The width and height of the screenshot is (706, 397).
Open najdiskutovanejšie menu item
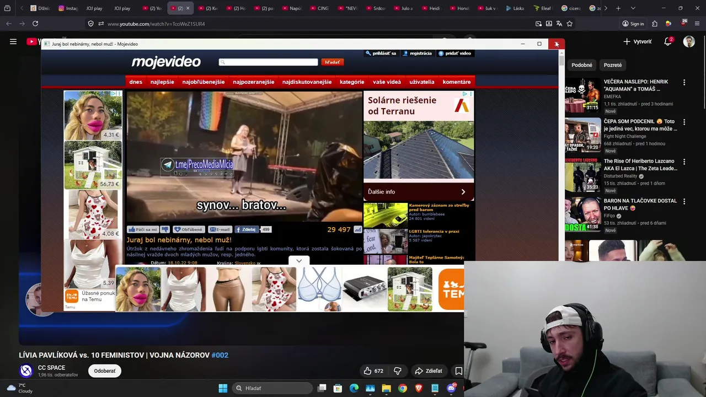coord(307,82)
